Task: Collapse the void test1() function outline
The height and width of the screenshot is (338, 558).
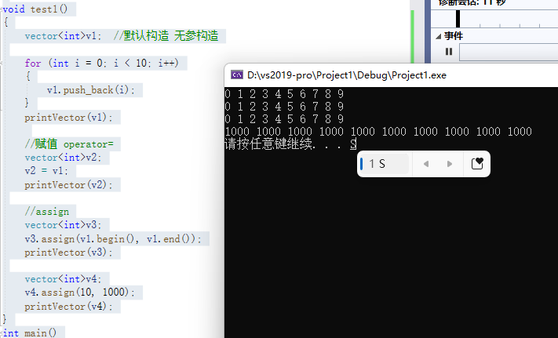Action: (2, 9)
